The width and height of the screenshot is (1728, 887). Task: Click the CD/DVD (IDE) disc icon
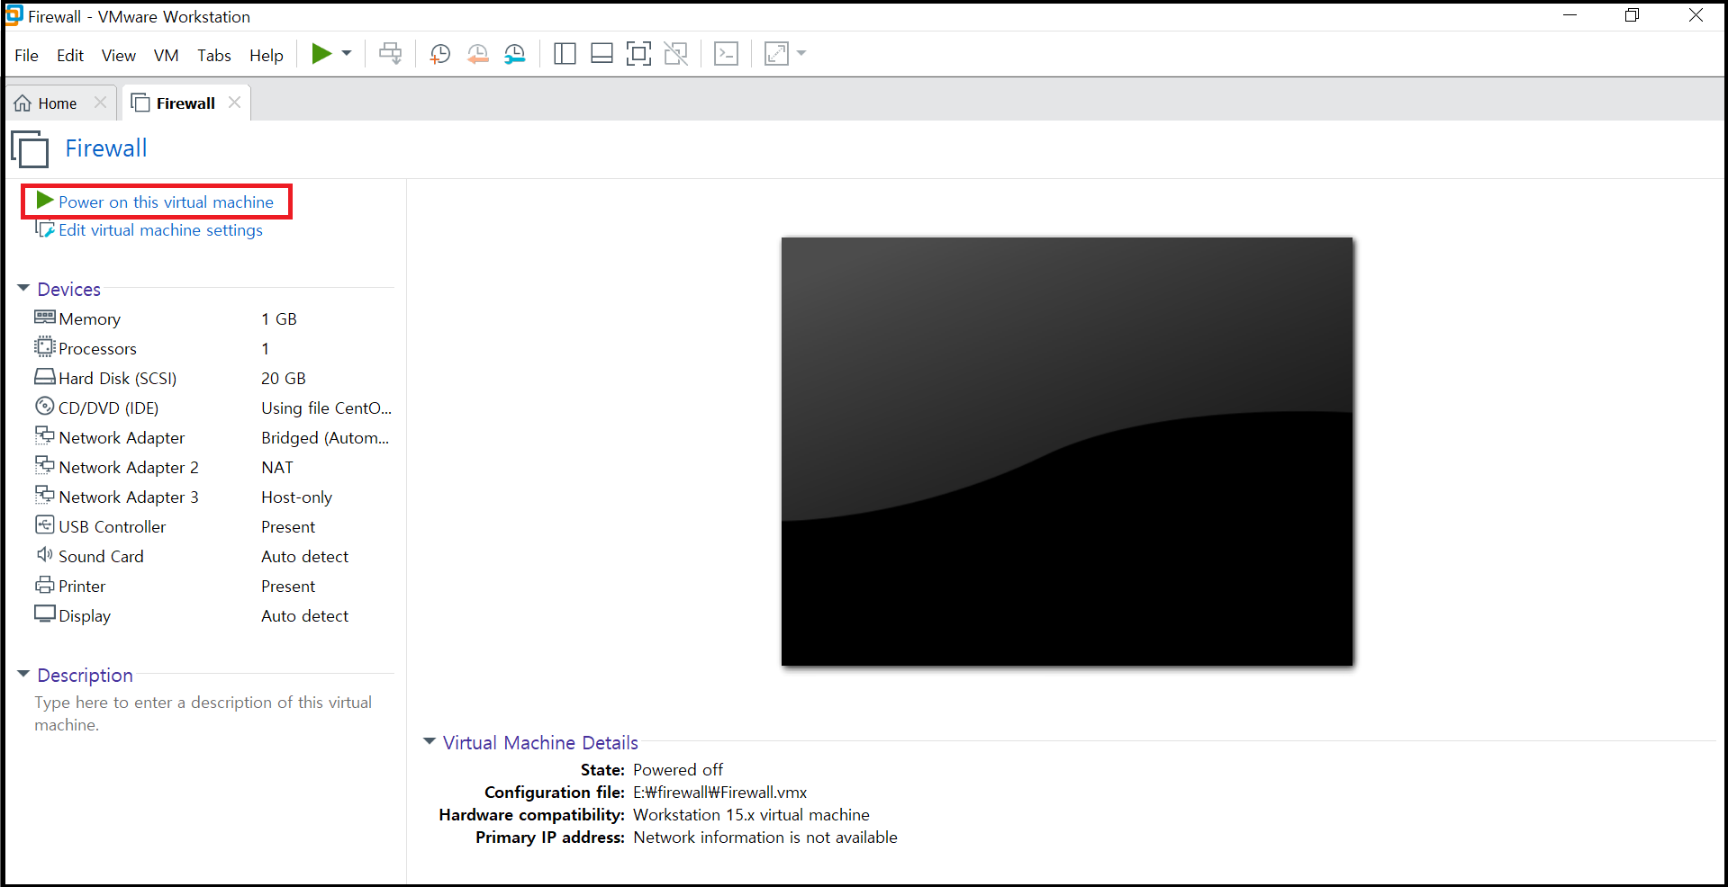[x=45, y=407]
